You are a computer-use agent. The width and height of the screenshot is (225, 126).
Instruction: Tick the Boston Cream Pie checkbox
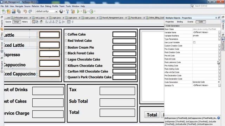click(66, 48)
